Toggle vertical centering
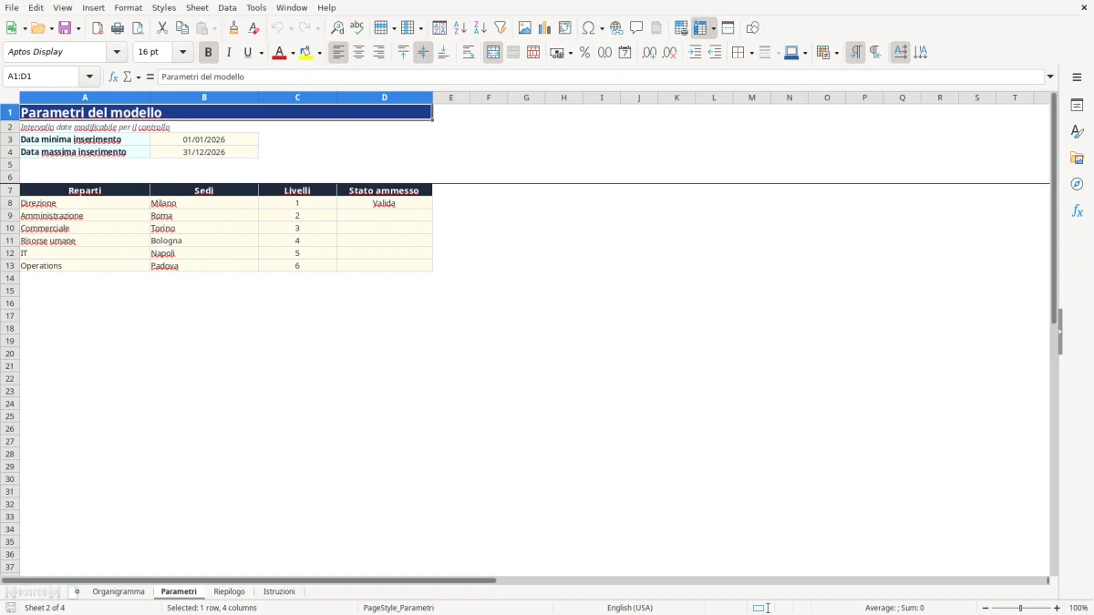Image resolution: width=1094 pixels, height=615 pixels. pyautogui.click(x=423, y=53)
